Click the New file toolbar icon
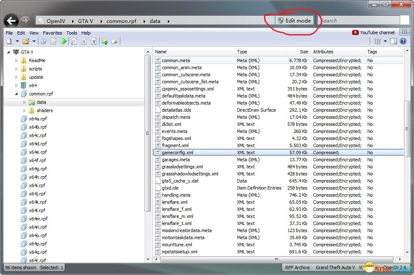 click(9, 41)
